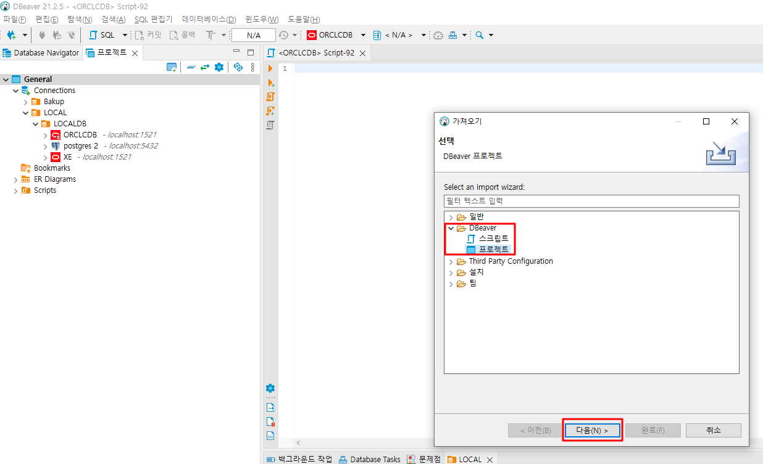Viewport: 763px width, 464px height.
Task: Execute SQL statement in new tab icon
Action: (x=270, y=83)
